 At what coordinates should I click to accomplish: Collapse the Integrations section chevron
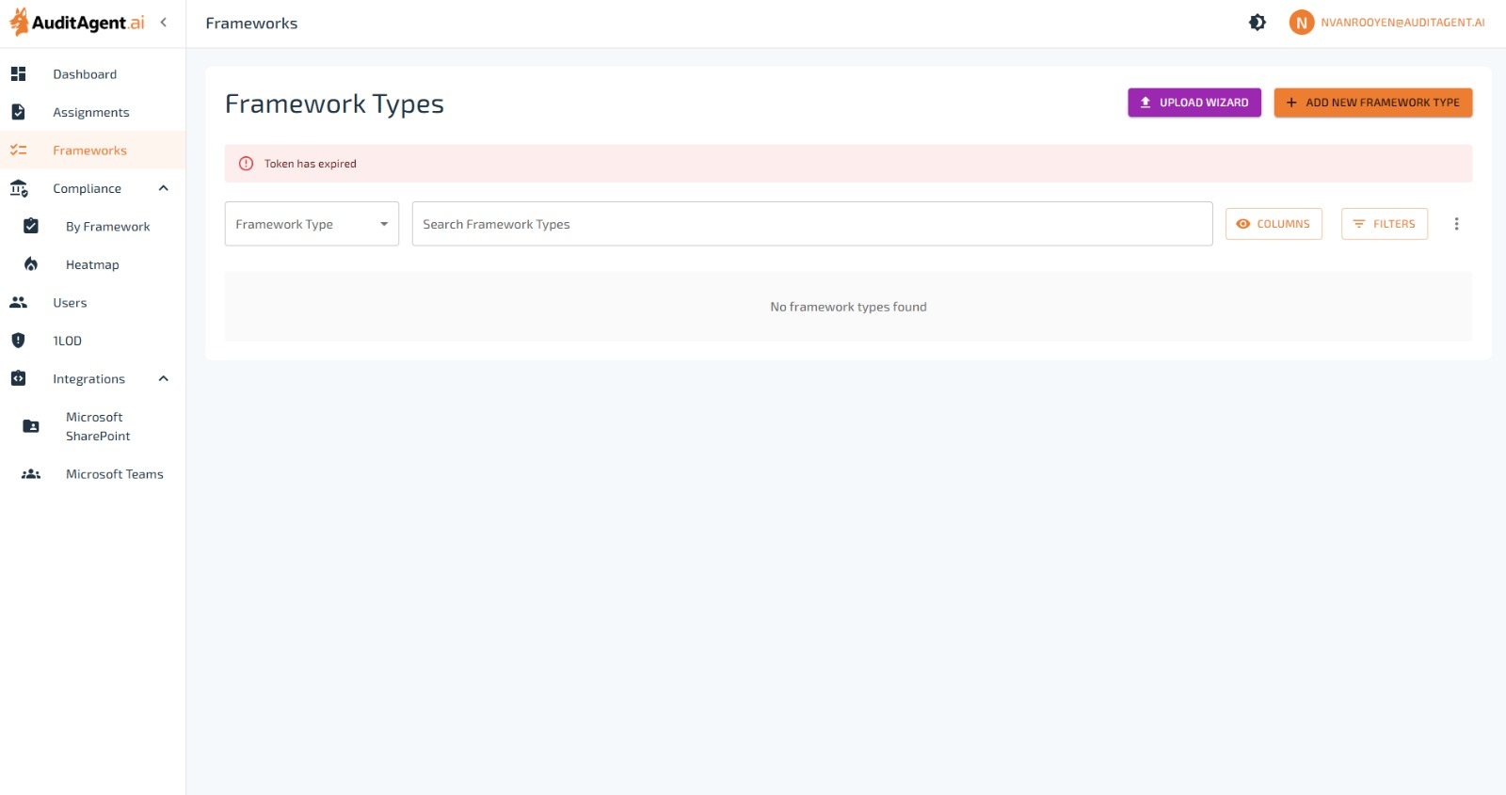tap(164, 379)
